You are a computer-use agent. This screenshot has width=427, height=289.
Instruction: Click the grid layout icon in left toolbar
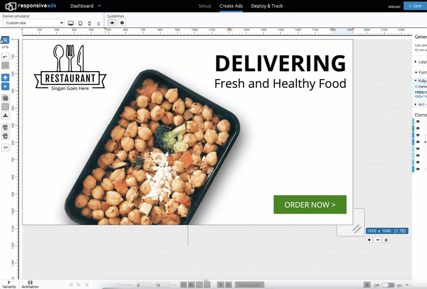pyautogui.click(x=5, y=98)
